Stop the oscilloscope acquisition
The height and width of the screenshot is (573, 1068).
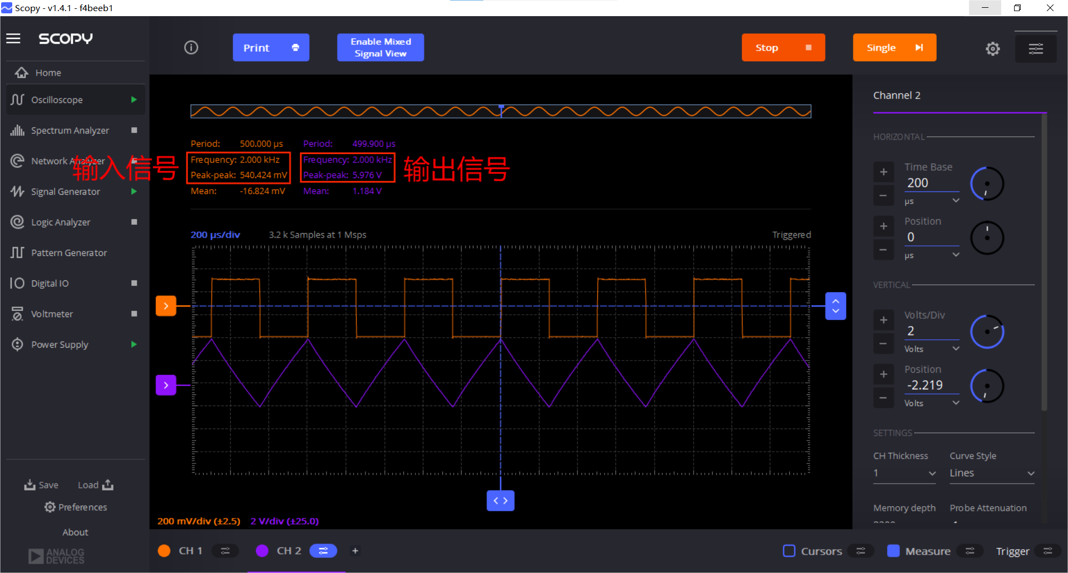[x=783, y=48]
